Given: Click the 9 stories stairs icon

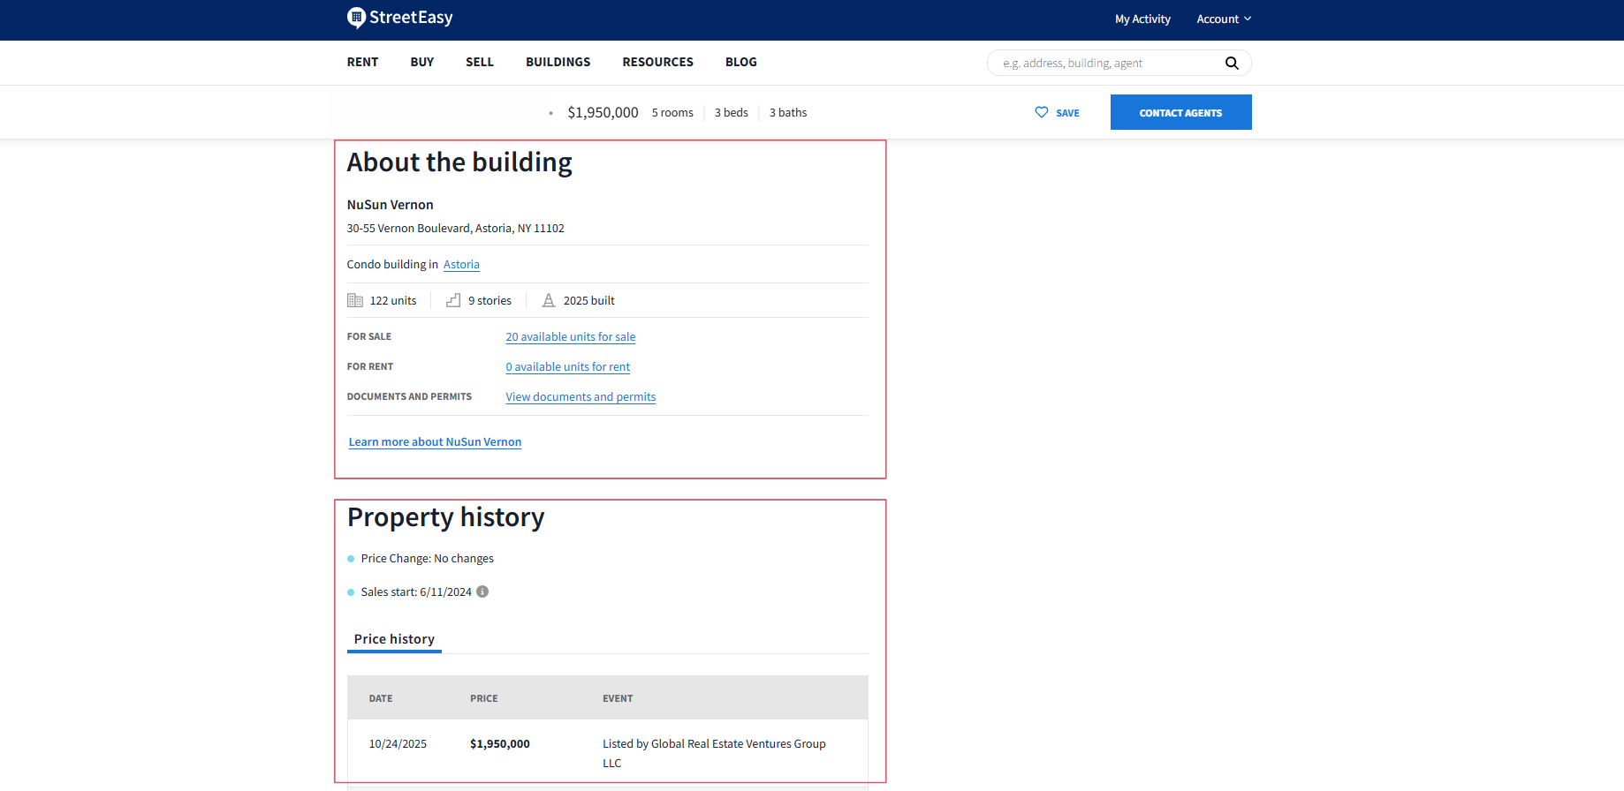Looking at the screenshot, I should pos(453,300).
